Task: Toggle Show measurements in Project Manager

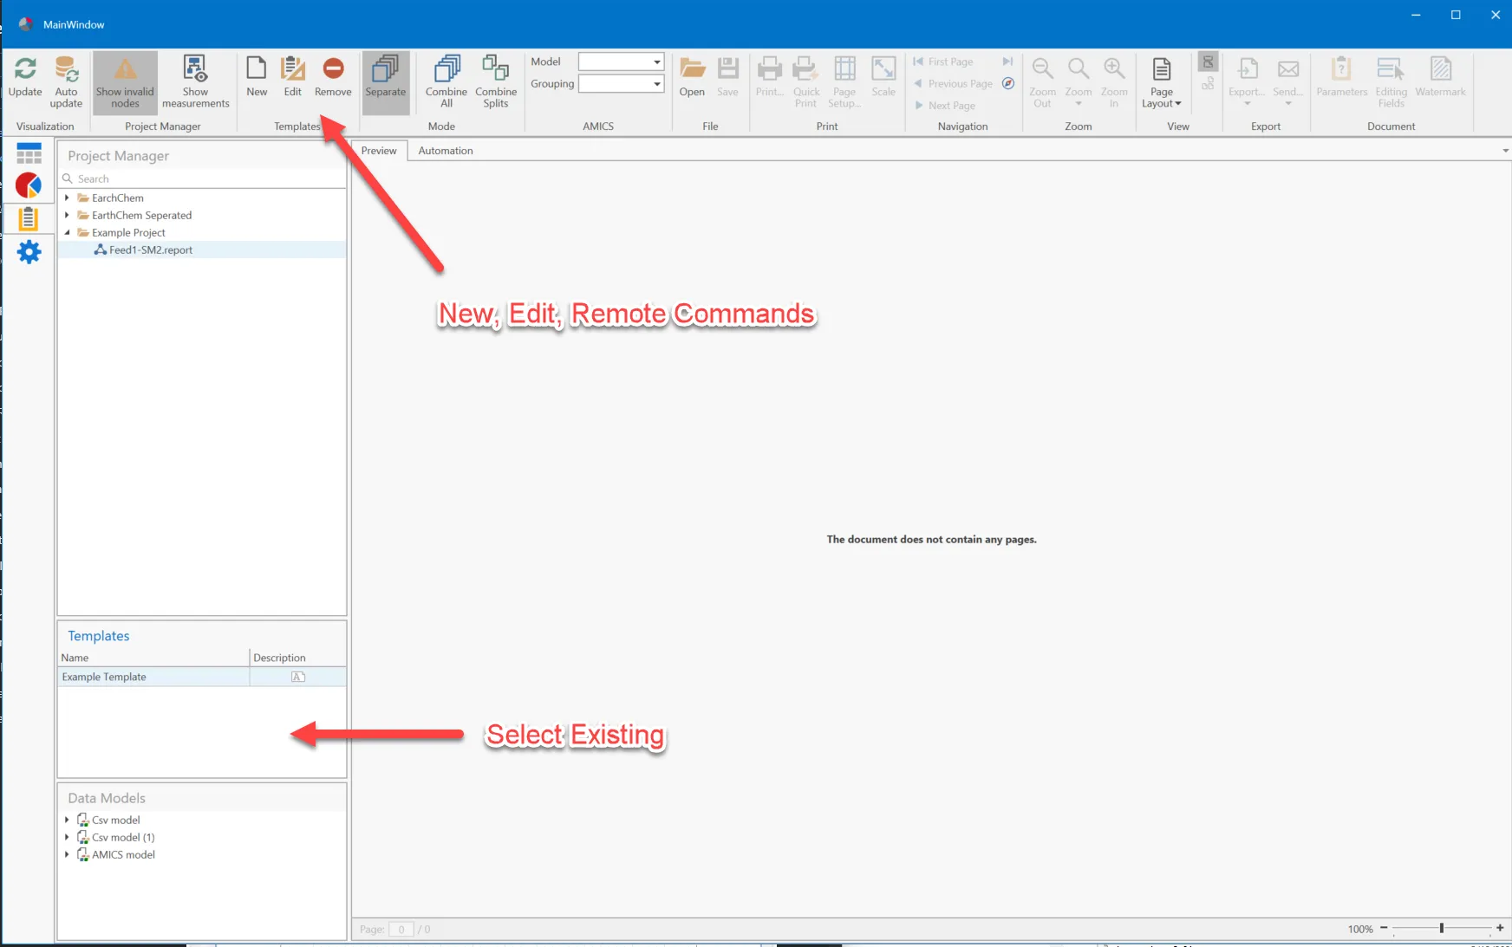Action: point(195,82)
